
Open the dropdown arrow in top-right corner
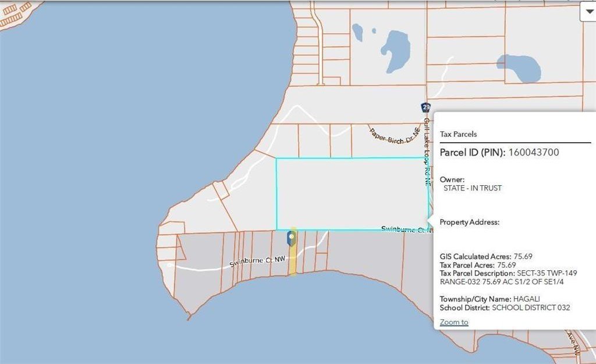coord(587,13)
